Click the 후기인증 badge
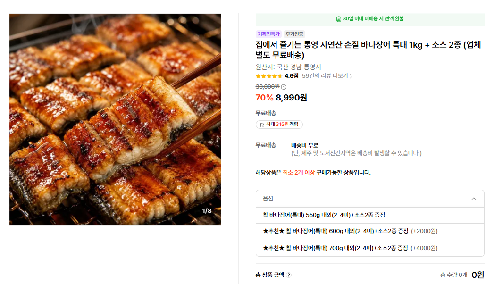This screenshot has width=494, height=284. (294, 34)
